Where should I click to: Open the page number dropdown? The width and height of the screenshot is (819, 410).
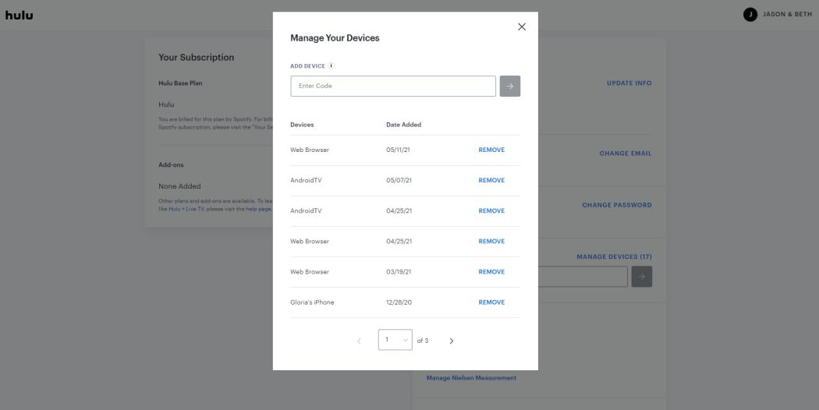pyautogui.click(x=395, y=340)
